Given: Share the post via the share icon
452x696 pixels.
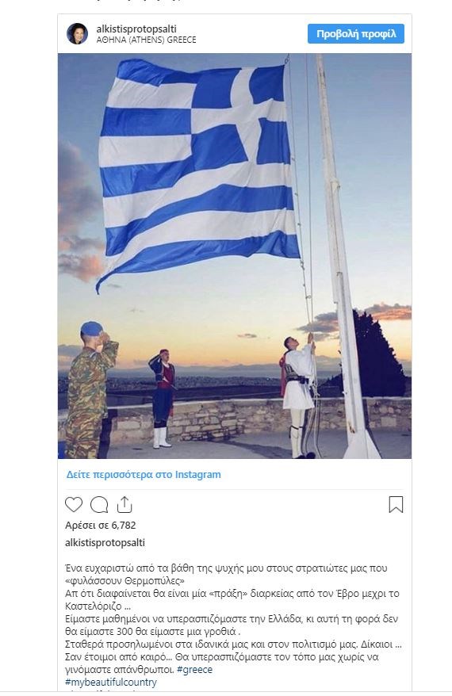Looking at the screenshot, I should (x=124, y=504).
